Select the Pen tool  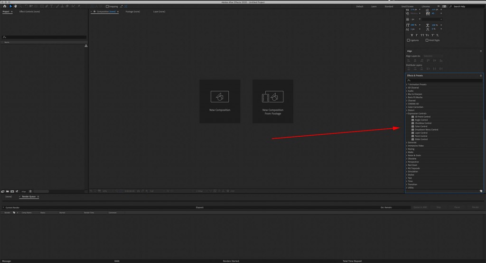[47, 6]
